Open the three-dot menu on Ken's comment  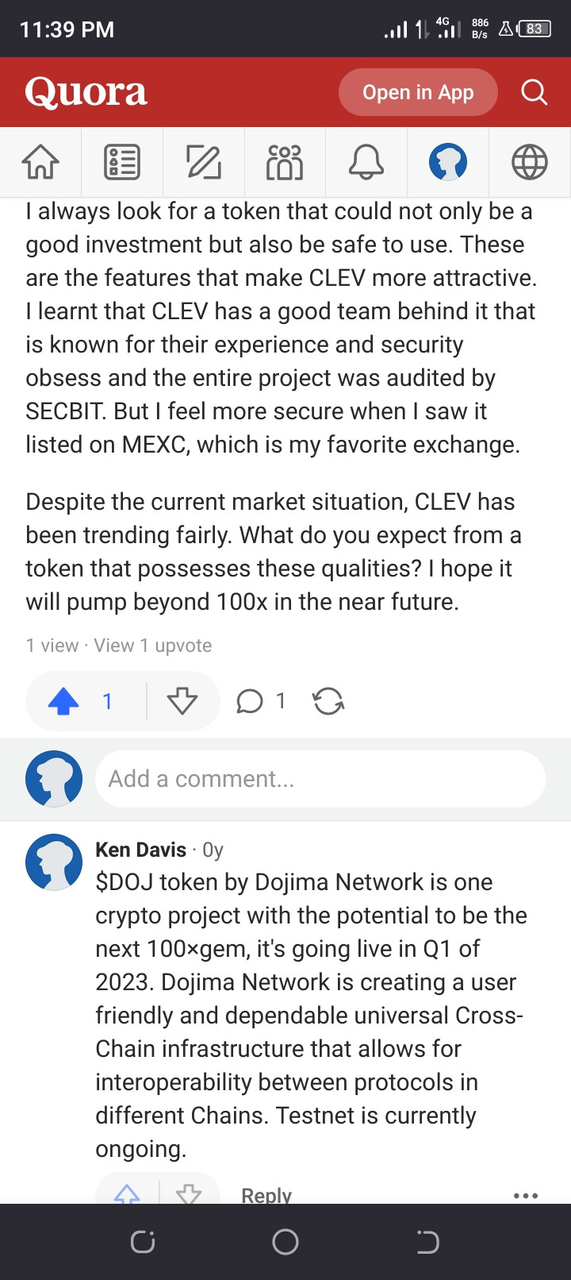(525, 1195)
